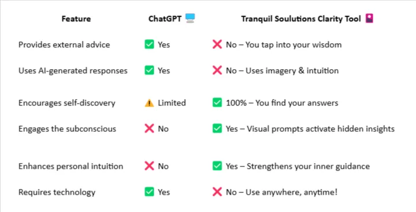Screen dimensions: 416x212
Task: Click the computer icon beside ChatGPT header
Action: (190, 18)
